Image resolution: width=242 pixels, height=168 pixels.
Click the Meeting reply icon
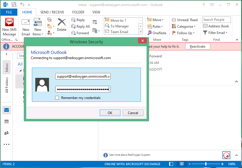coord(95,22)
